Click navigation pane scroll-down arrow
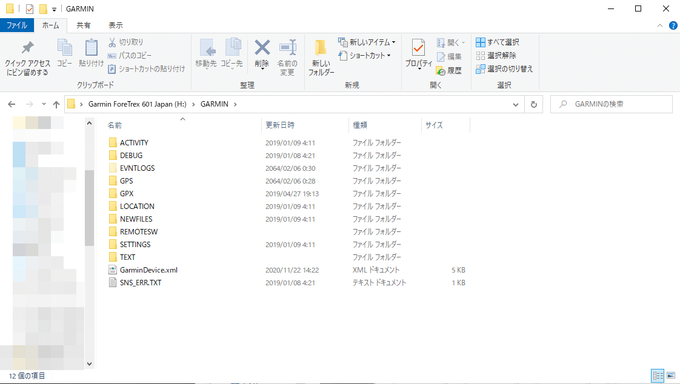This screenshot has width=680, height=384. 89,364
